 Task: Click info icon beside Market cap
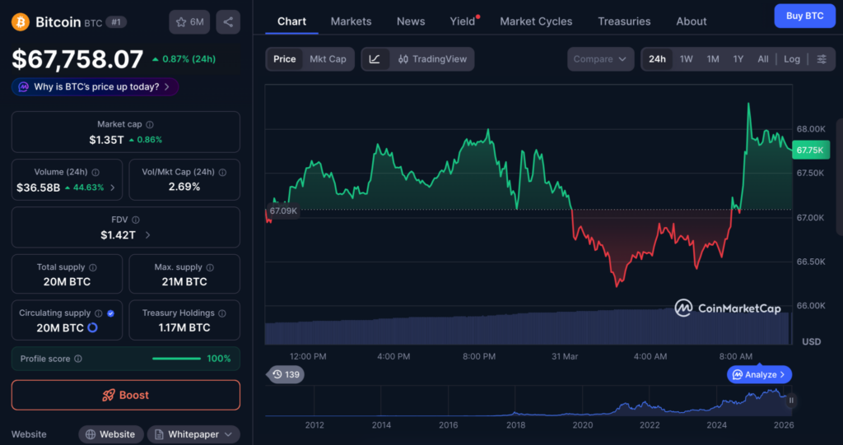pos(151,124)
